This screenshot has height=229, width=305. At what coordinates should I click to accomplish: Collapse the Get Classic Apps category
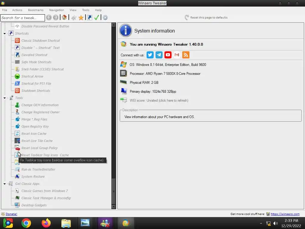[5, 184]
